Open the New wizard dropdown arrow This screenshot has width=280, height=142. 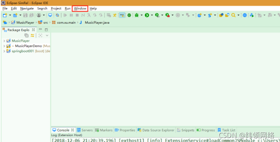point(10,15)
